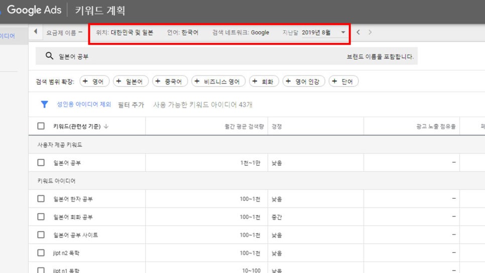Click the Google Ads logo
Image resolution: width=485 pixels, height=273 pixels.
click(x=34, y=10)
